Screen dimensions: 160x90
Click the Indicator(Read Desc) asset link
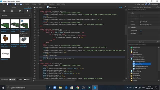pyautogui.click(x=15, y=45)
